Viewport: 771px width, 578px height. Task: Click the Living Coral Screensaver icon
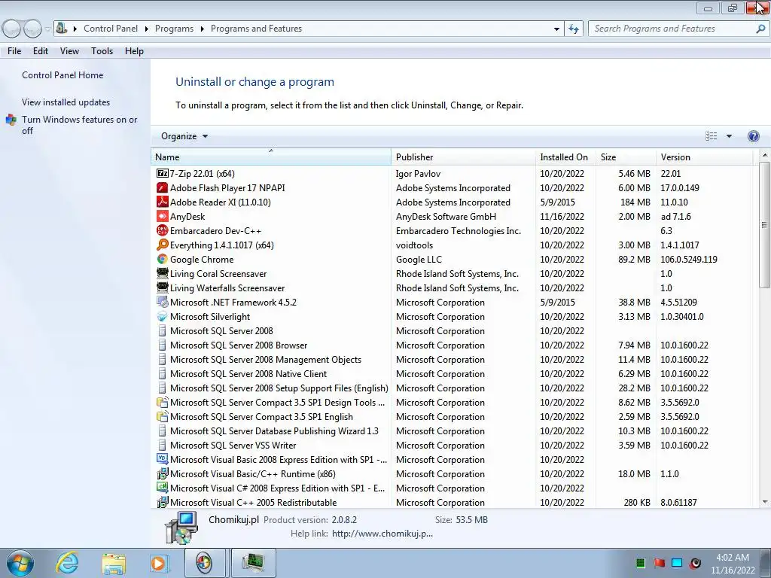[163, 273]
